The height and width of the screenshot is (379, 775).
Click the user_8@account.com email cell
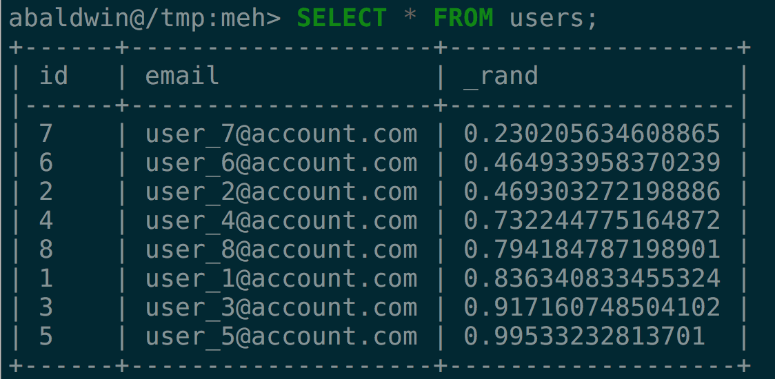pos(281,250)
